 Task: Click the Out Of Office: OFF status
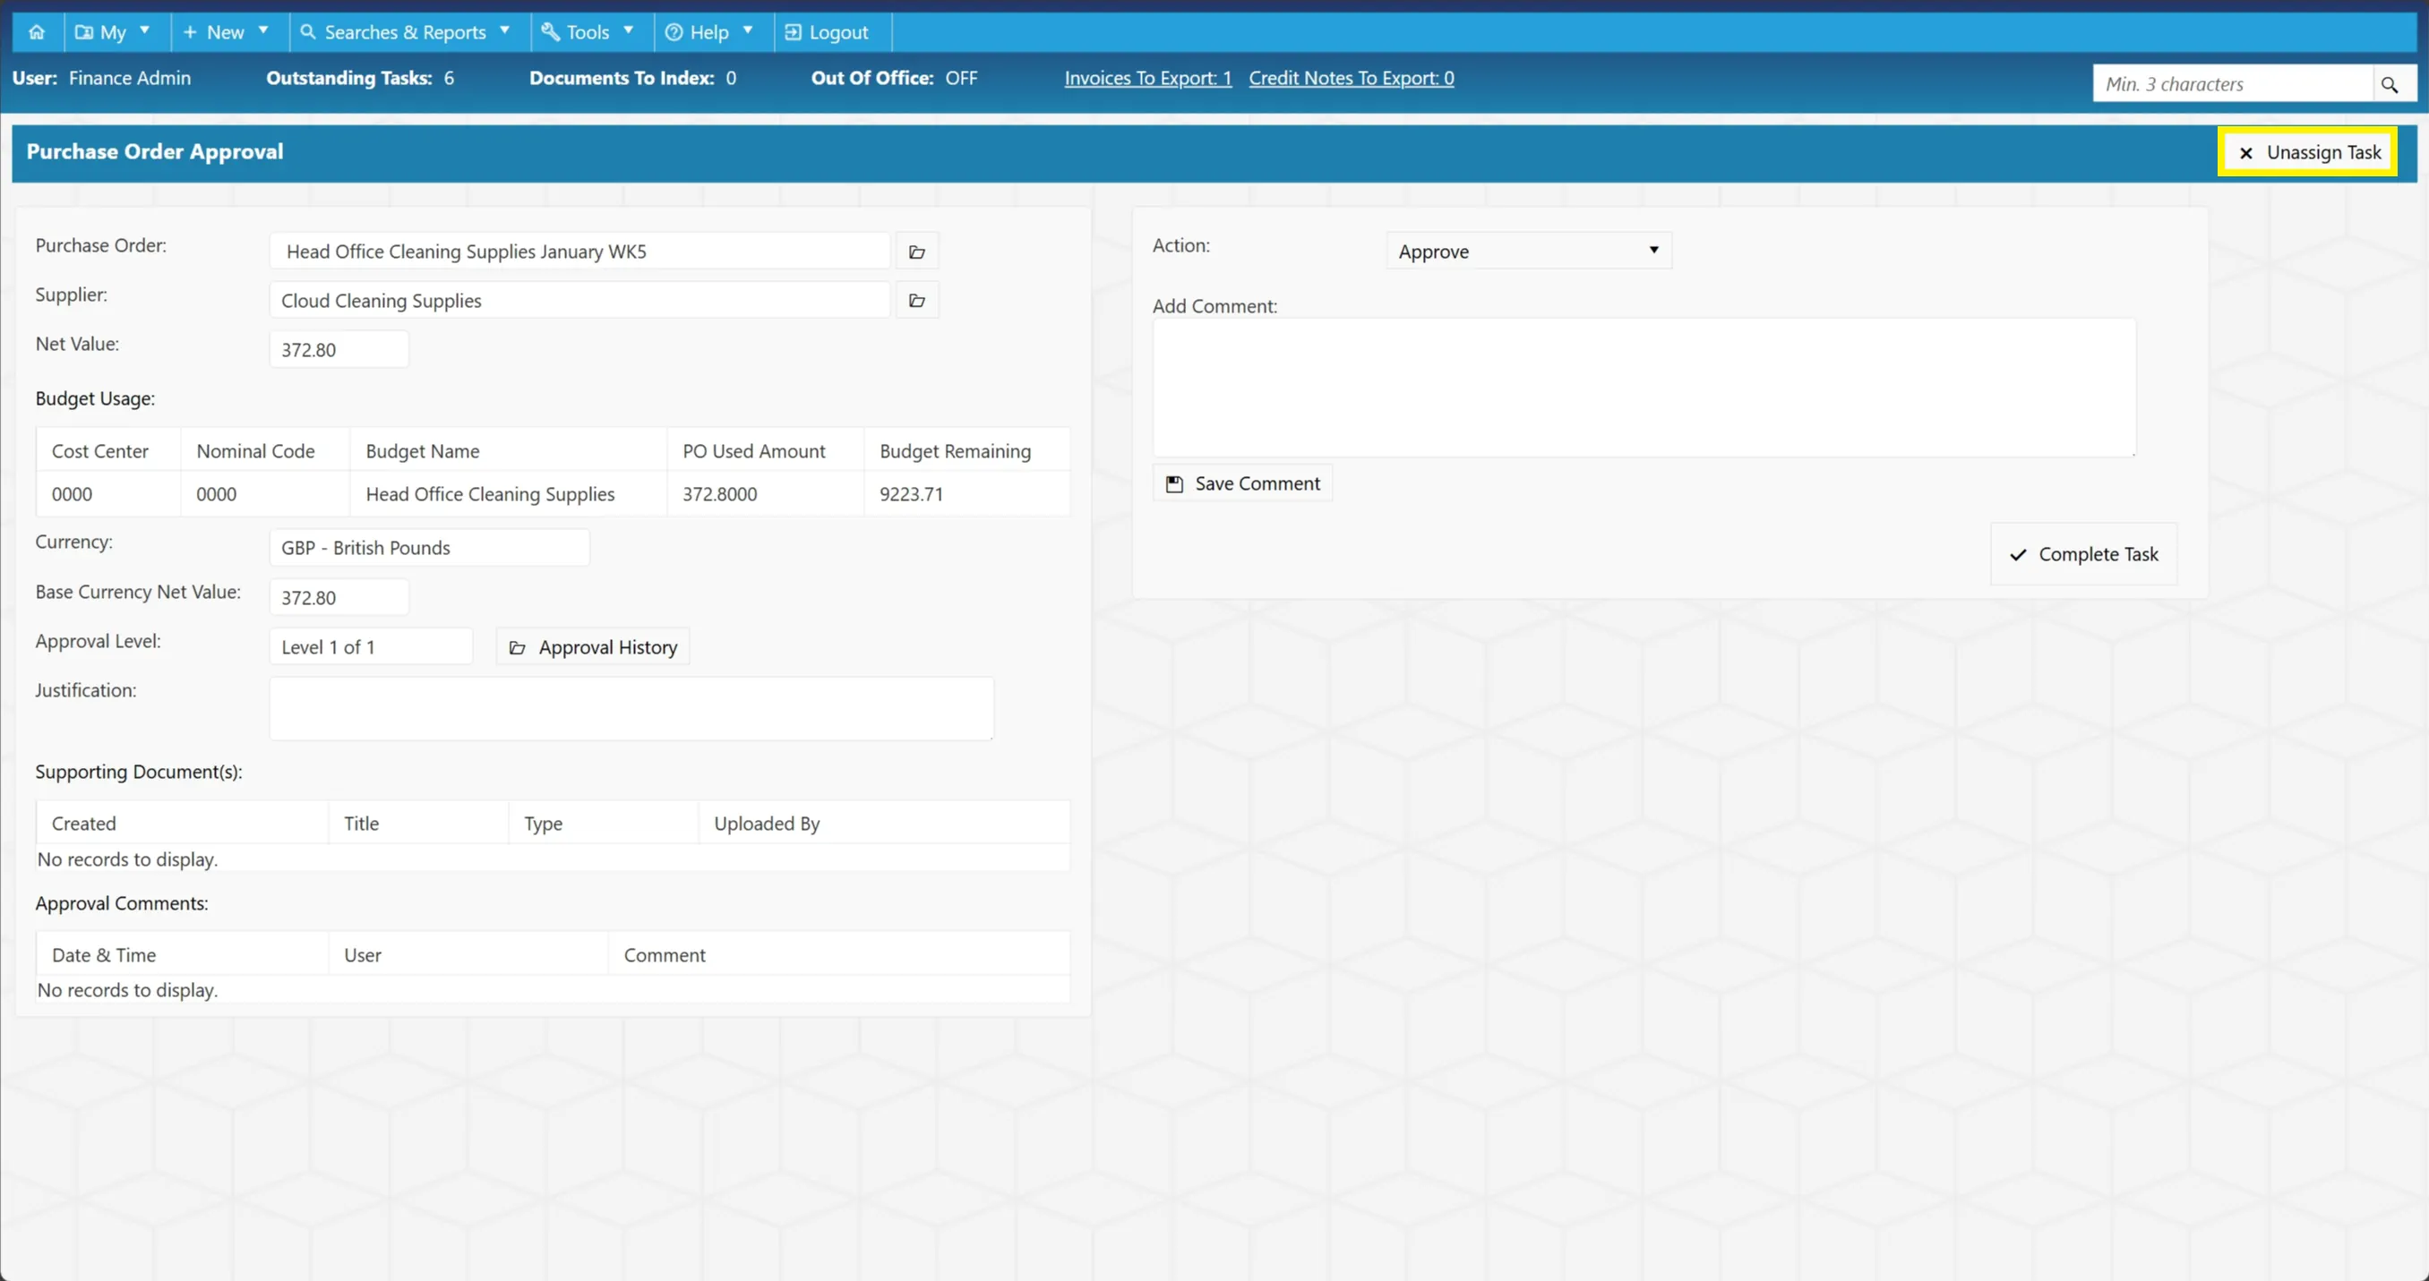click(x=894, y=78)
